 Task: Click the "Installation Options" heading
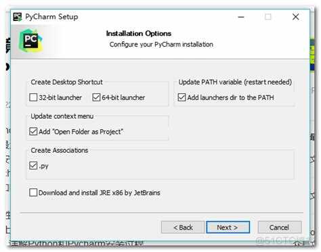pos(139,34)
